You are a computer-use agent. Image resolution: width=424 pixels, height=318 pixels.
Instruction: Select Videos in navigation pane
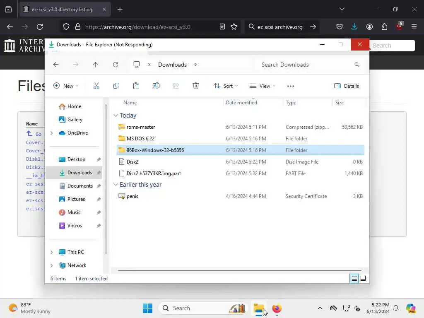(x=75, y=226)
